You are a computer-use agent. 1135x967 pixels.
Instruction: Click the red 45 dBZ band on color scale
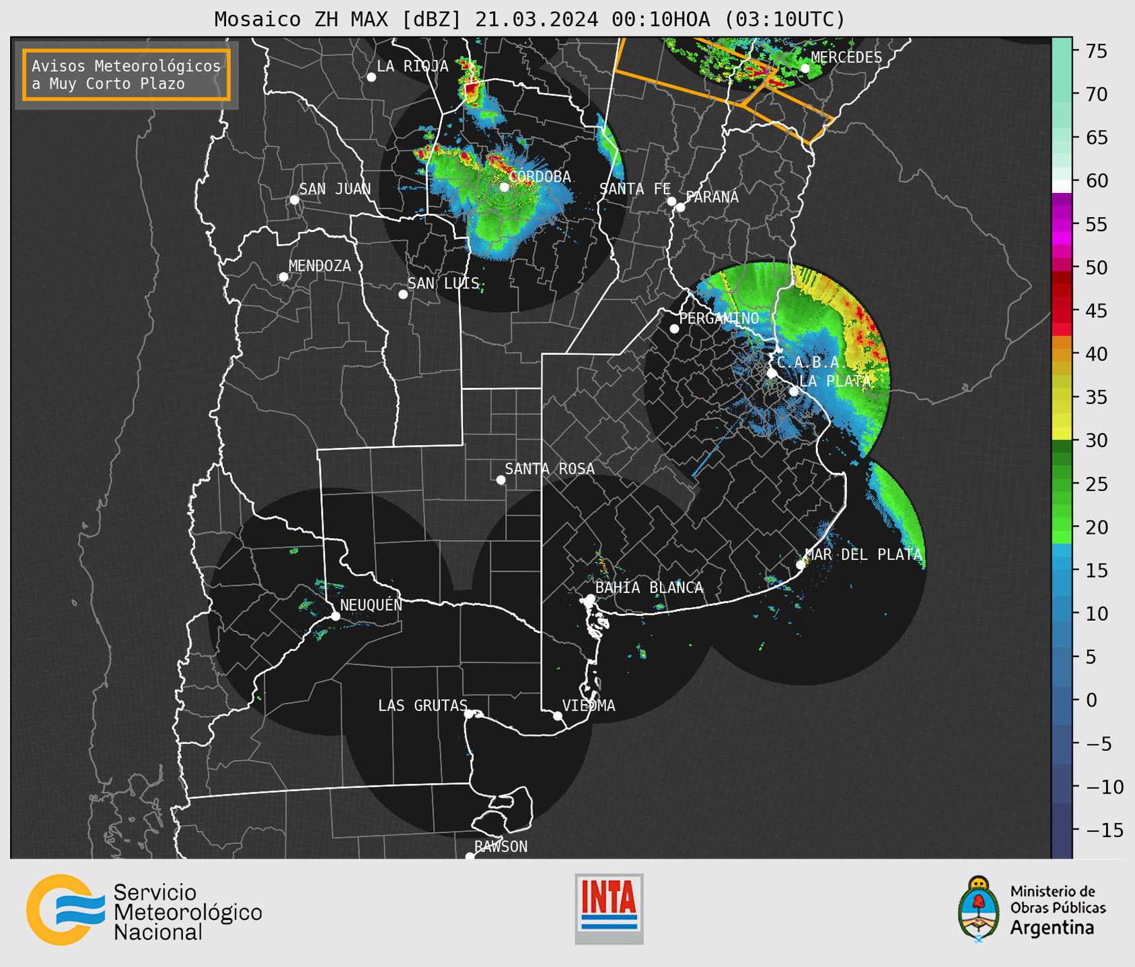point(1062,311)
